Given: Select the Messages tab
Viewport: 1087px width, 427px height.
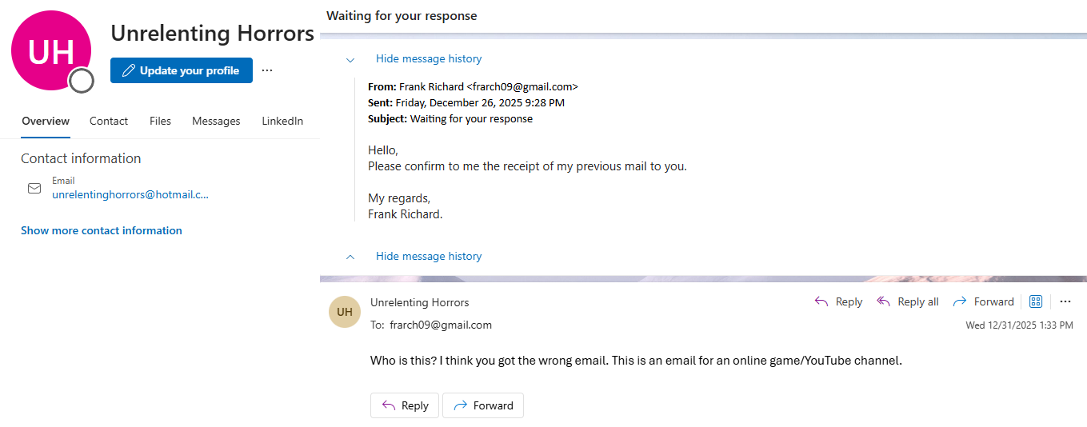Looking at the screenshot, I should click(x=216, y=121).
